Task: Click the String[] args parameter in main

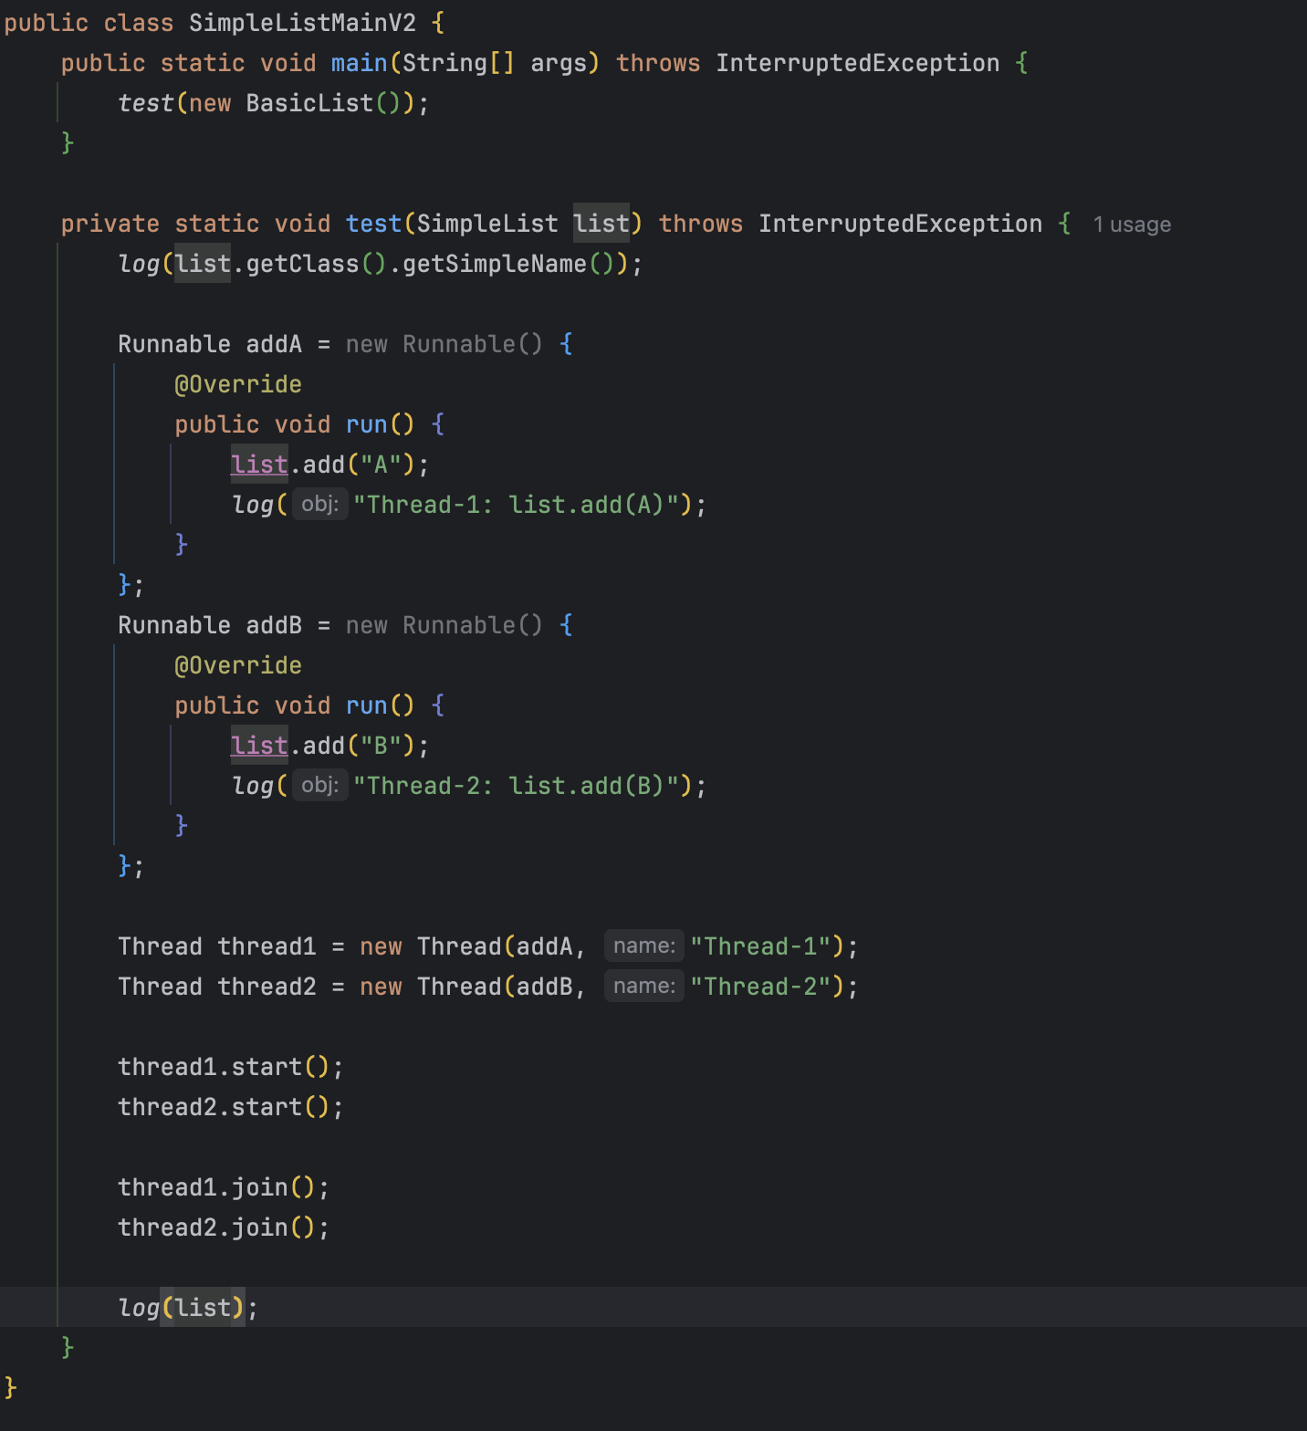Action: pos(494,63)
